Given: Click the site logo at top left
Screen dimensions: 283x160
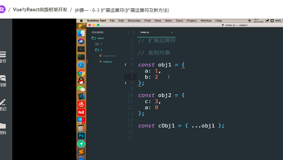Looking at the screenshot, I should (x=2, y=9).
